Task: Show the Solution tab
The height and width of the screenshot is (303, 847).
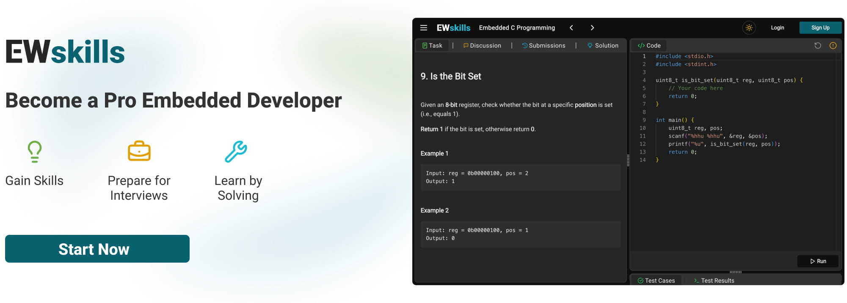Action: tap(602, 46)
